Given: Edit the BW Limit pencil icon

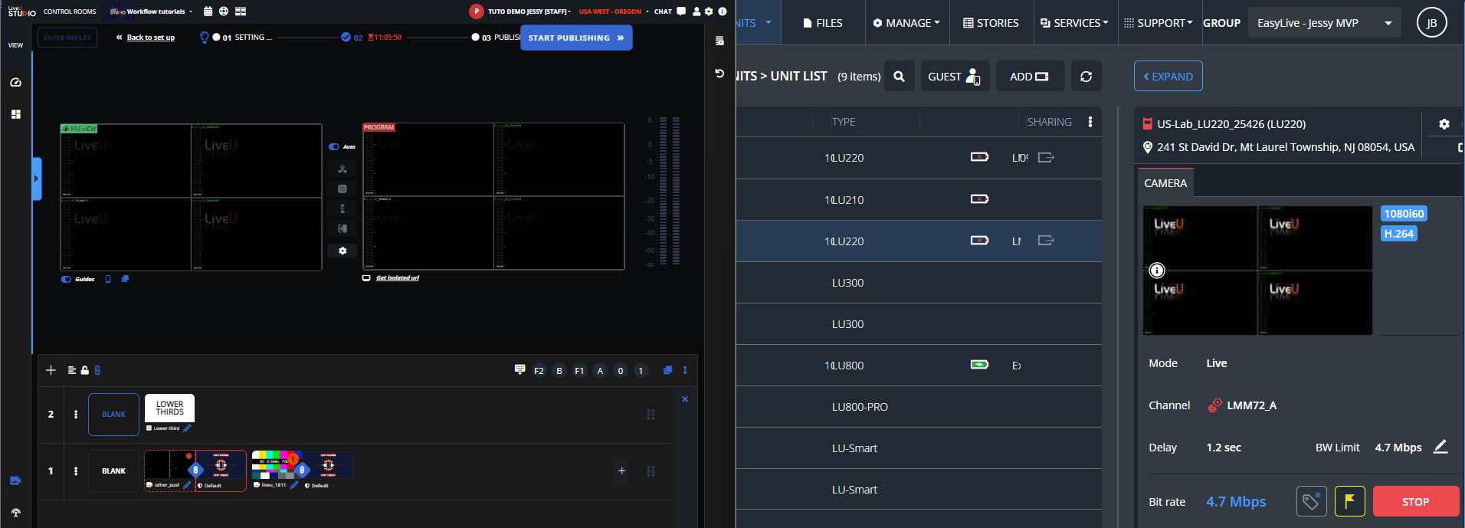Looking at the screenshot, I should click(x=1440, y=447).
